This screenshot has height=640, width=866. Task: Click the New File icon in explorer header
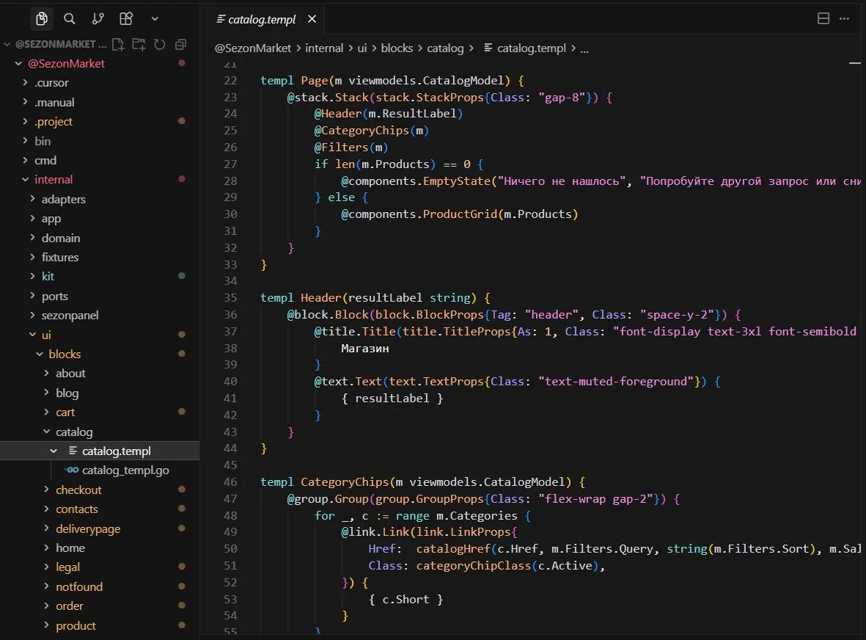[x=117, y=44]
